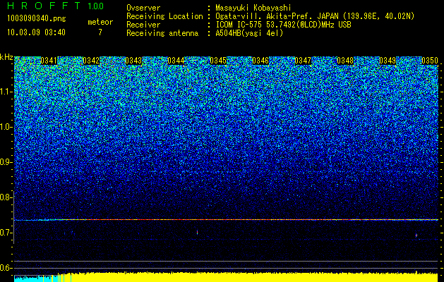Click the 0.8 kHz axis label
This screenshot has width=444, height=282.
pyautogui.click(x=5, y=197)
